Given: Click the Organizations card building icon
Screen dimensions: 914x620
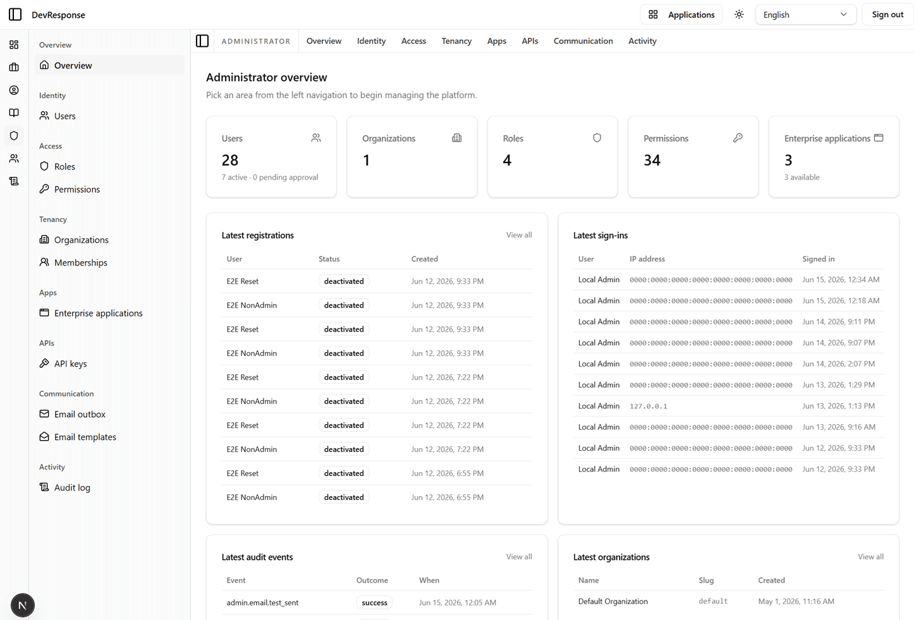Looking at the screenshot, I should (457, 138).
